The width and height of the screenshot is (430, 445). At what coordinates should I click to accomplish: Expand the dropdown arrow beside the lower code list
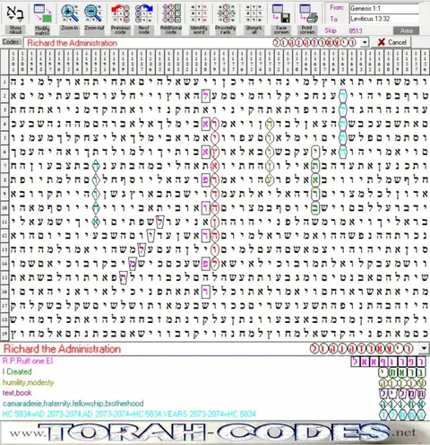tap(424, 348)
